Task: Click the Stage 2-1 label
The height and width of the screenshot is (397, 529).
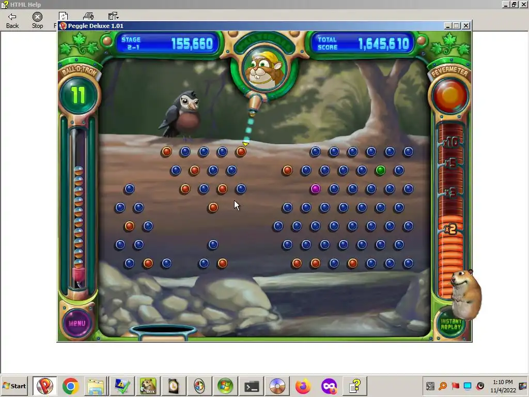Action: click(x=131, y=43)
